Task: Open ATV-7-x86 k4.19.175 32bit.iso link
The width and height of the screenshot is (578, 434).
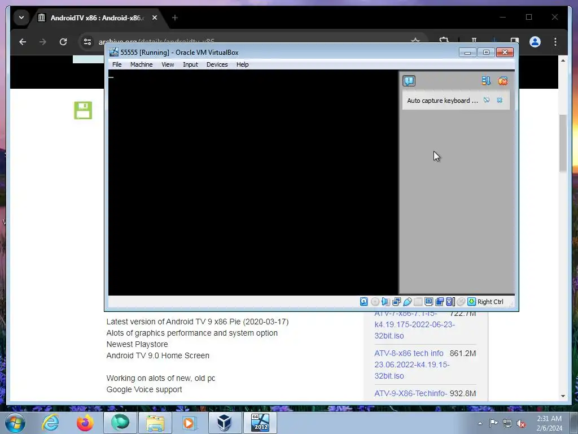Action: tap(415, 325)
